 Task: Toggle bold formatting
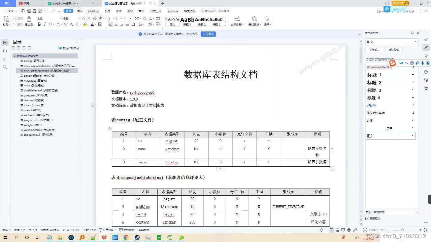(39, 24)
